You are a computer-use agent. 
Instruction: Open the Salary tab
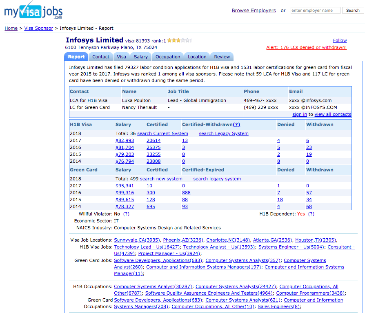pos(141,57)
